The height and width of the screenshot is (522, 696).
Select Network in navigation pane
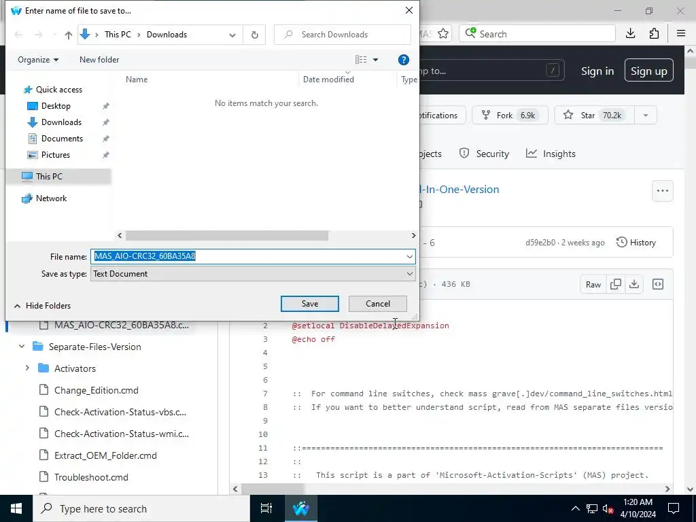(x=51, y=198)
